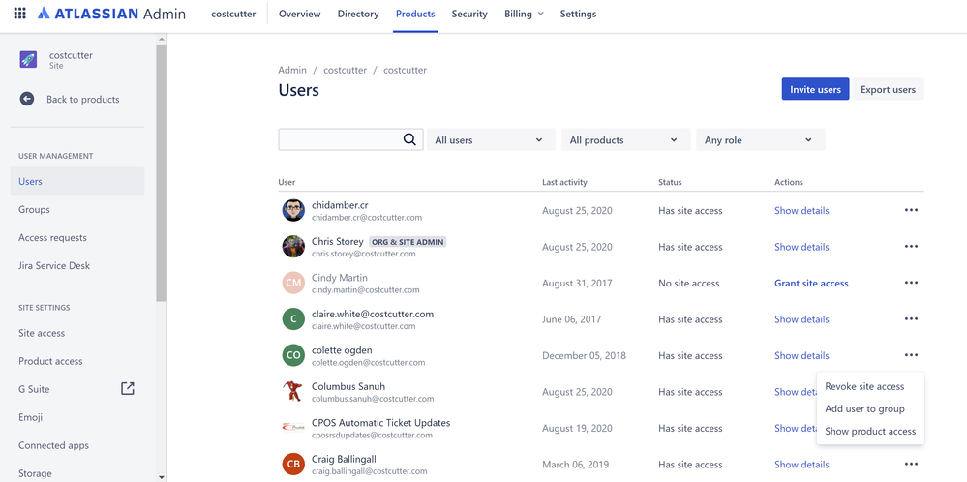The height and width of the screenshot is (482, 967).
Task: Click the ORG & SITE ADMIN badge
Action: [407, 242]
